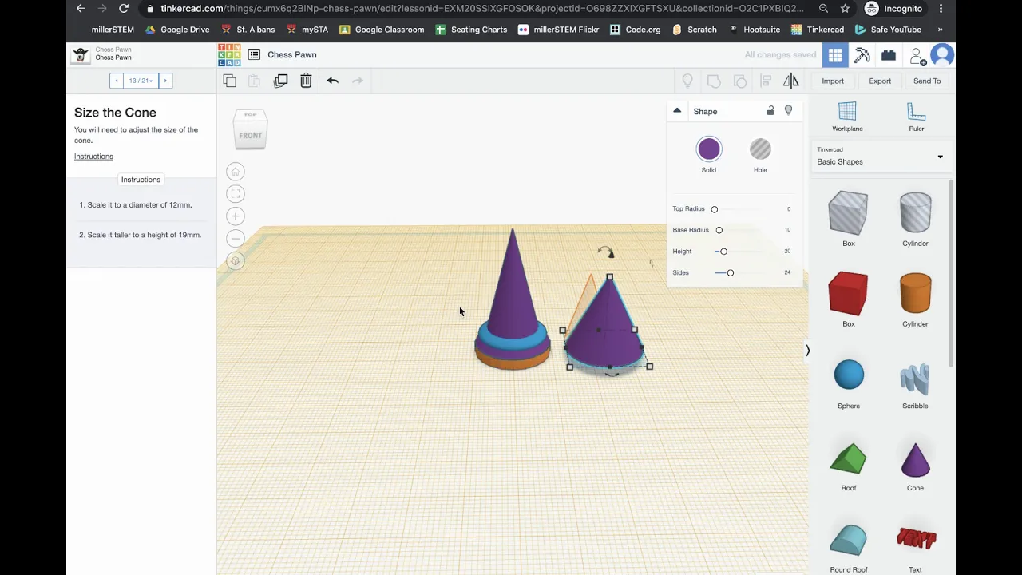1022x575 pixels.
Task: Click the view cube FRONT face
Action: point(251,136)
